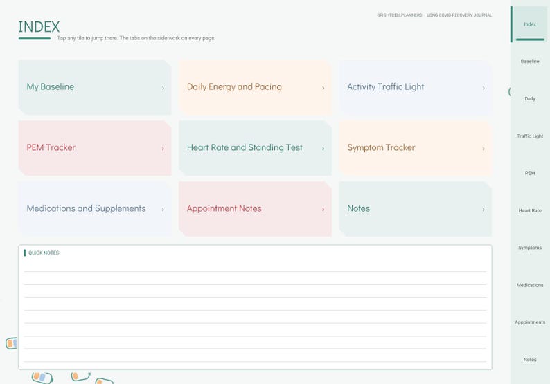Open the Appointment Notes tile
Screen dimensions: 550x384
(x=255, y=209)
